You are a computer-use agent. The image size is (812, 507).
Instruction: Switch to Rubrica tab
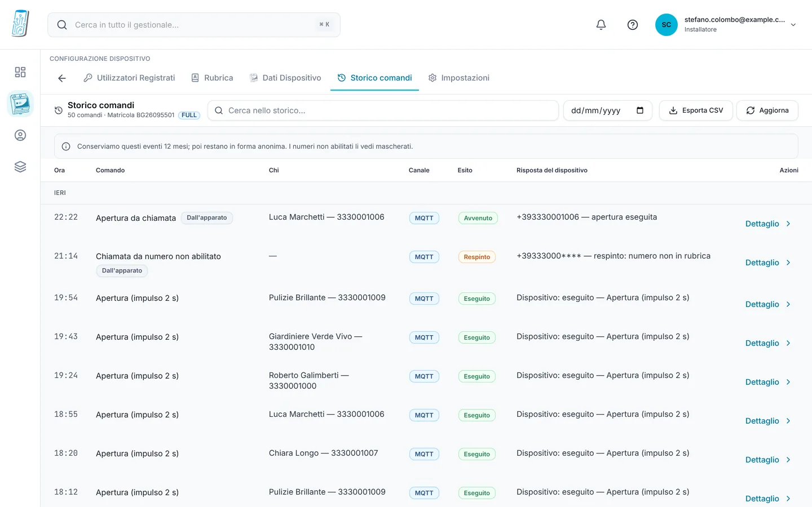(212, 78)
